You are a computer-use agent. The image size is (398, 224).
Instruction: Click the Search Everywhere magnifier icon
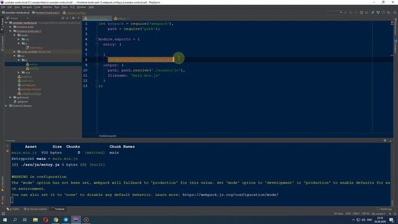tap(395, 12)
